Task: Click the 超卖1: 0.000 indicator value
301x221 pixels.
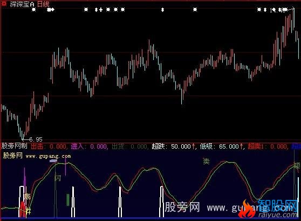Action: [268, 146]
